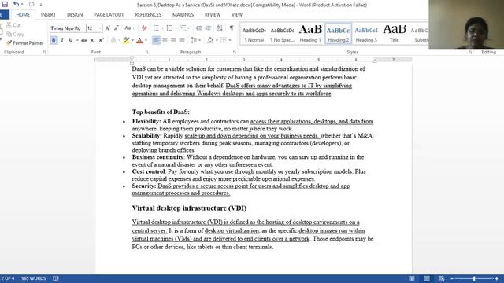
Task: Sort the selected text
Action: [x=220, y=28]
